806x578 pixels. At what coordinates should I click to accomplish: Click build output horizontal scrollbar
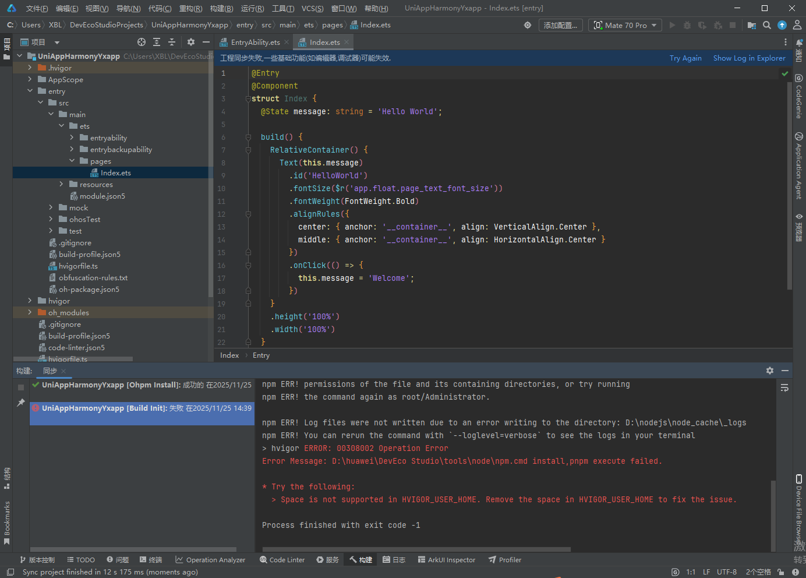[416, 549]
